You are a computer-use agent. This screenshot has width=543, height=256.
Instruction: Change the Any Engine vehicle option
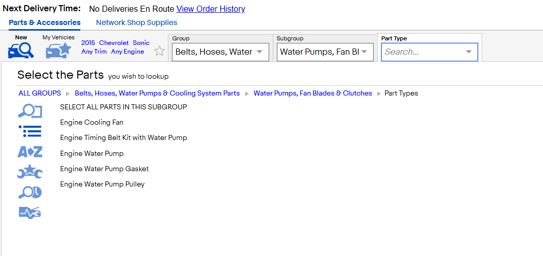point(127,52)
